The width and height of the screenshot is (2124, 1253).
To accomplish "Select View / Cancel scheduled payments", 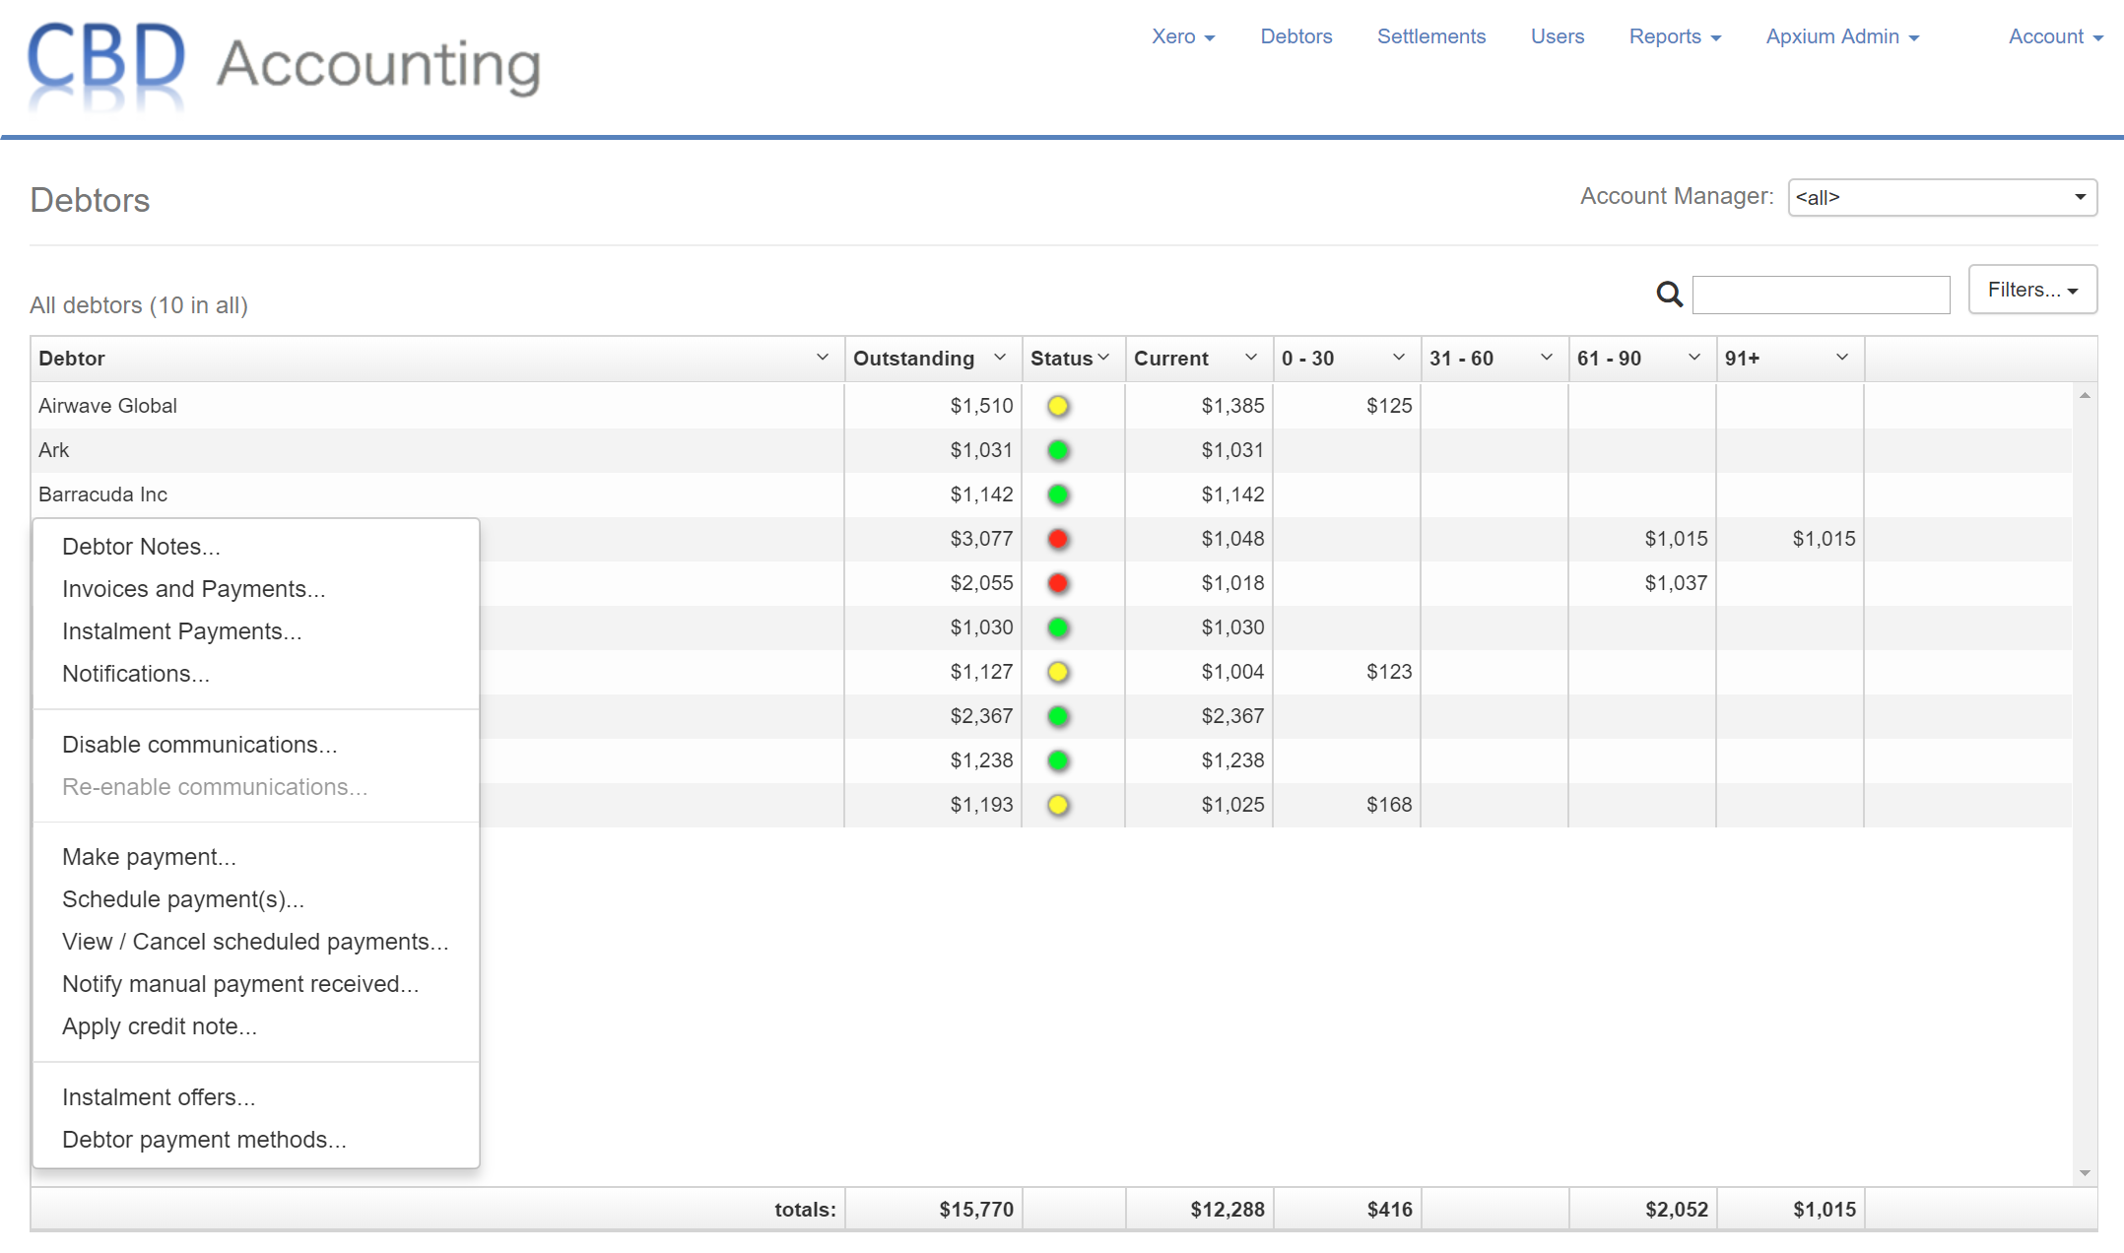I will pyautogui.click(x=256, y=942).
